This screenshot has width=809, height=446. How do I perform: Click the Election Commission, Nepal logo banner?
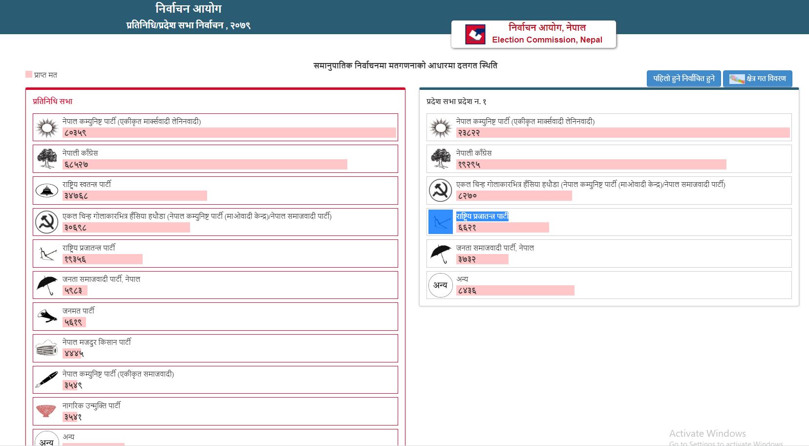(x=533, y=34)
